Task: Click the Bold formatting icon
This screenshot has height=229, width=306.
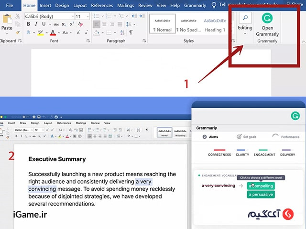Action: coord(28,25)
